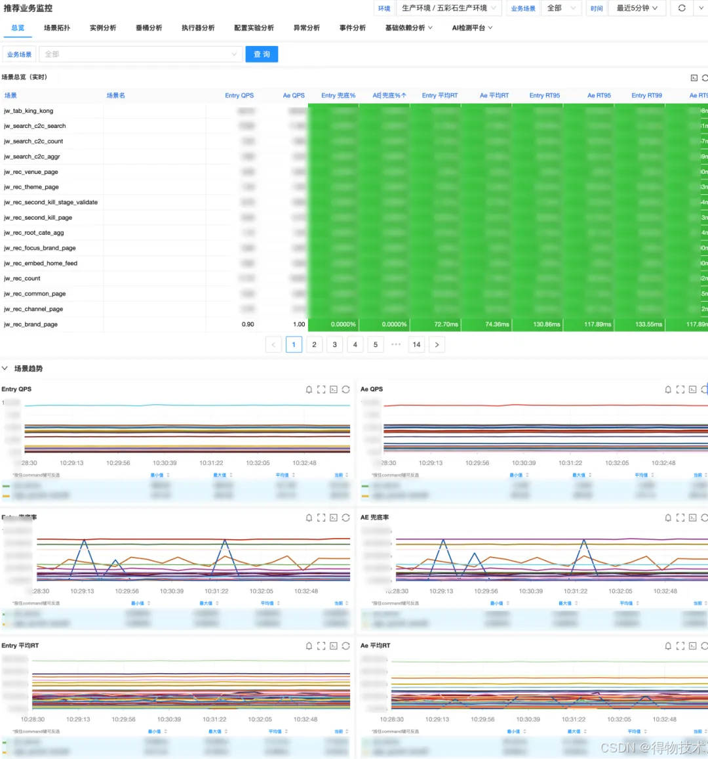The height and width of the screenshot is (759, 708).
Task: Open the refresh interval dropdown arrow
Action: click(701, 9)
